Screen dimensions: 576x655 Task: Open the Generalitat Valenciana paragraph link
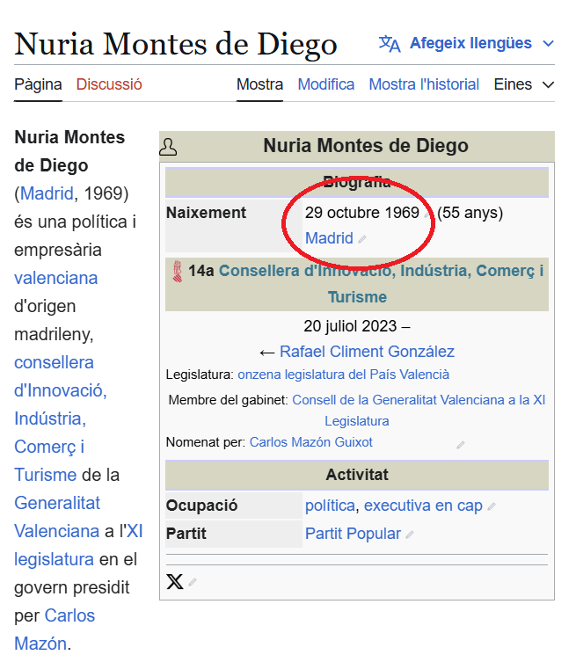click(57, 517)
